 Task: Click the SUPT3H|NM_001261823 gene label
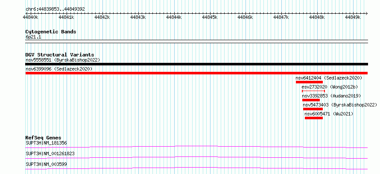50,153
